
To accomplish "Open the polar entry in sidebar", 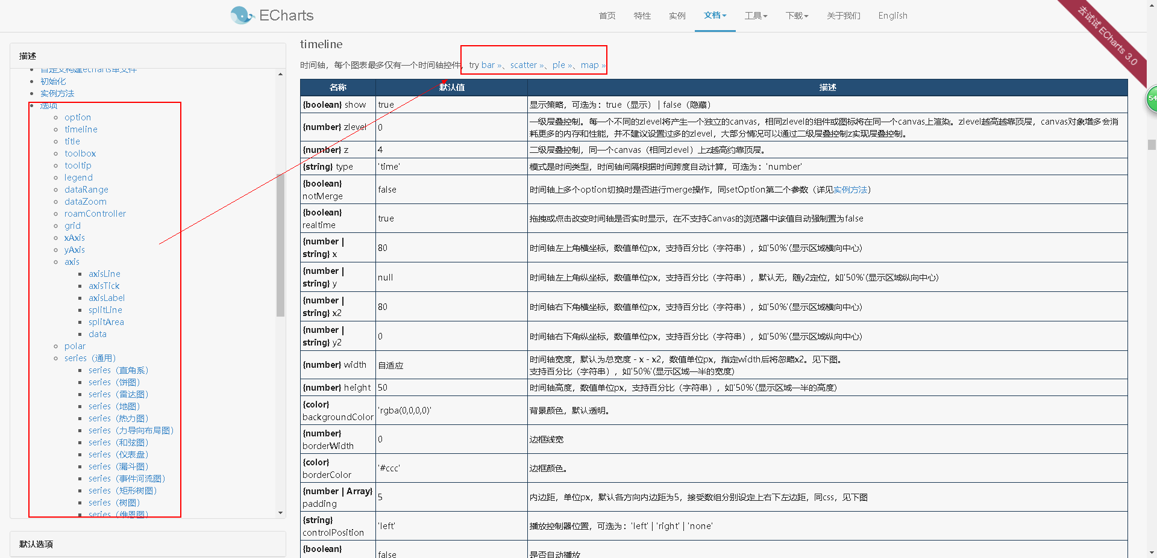I will point(75,346).
